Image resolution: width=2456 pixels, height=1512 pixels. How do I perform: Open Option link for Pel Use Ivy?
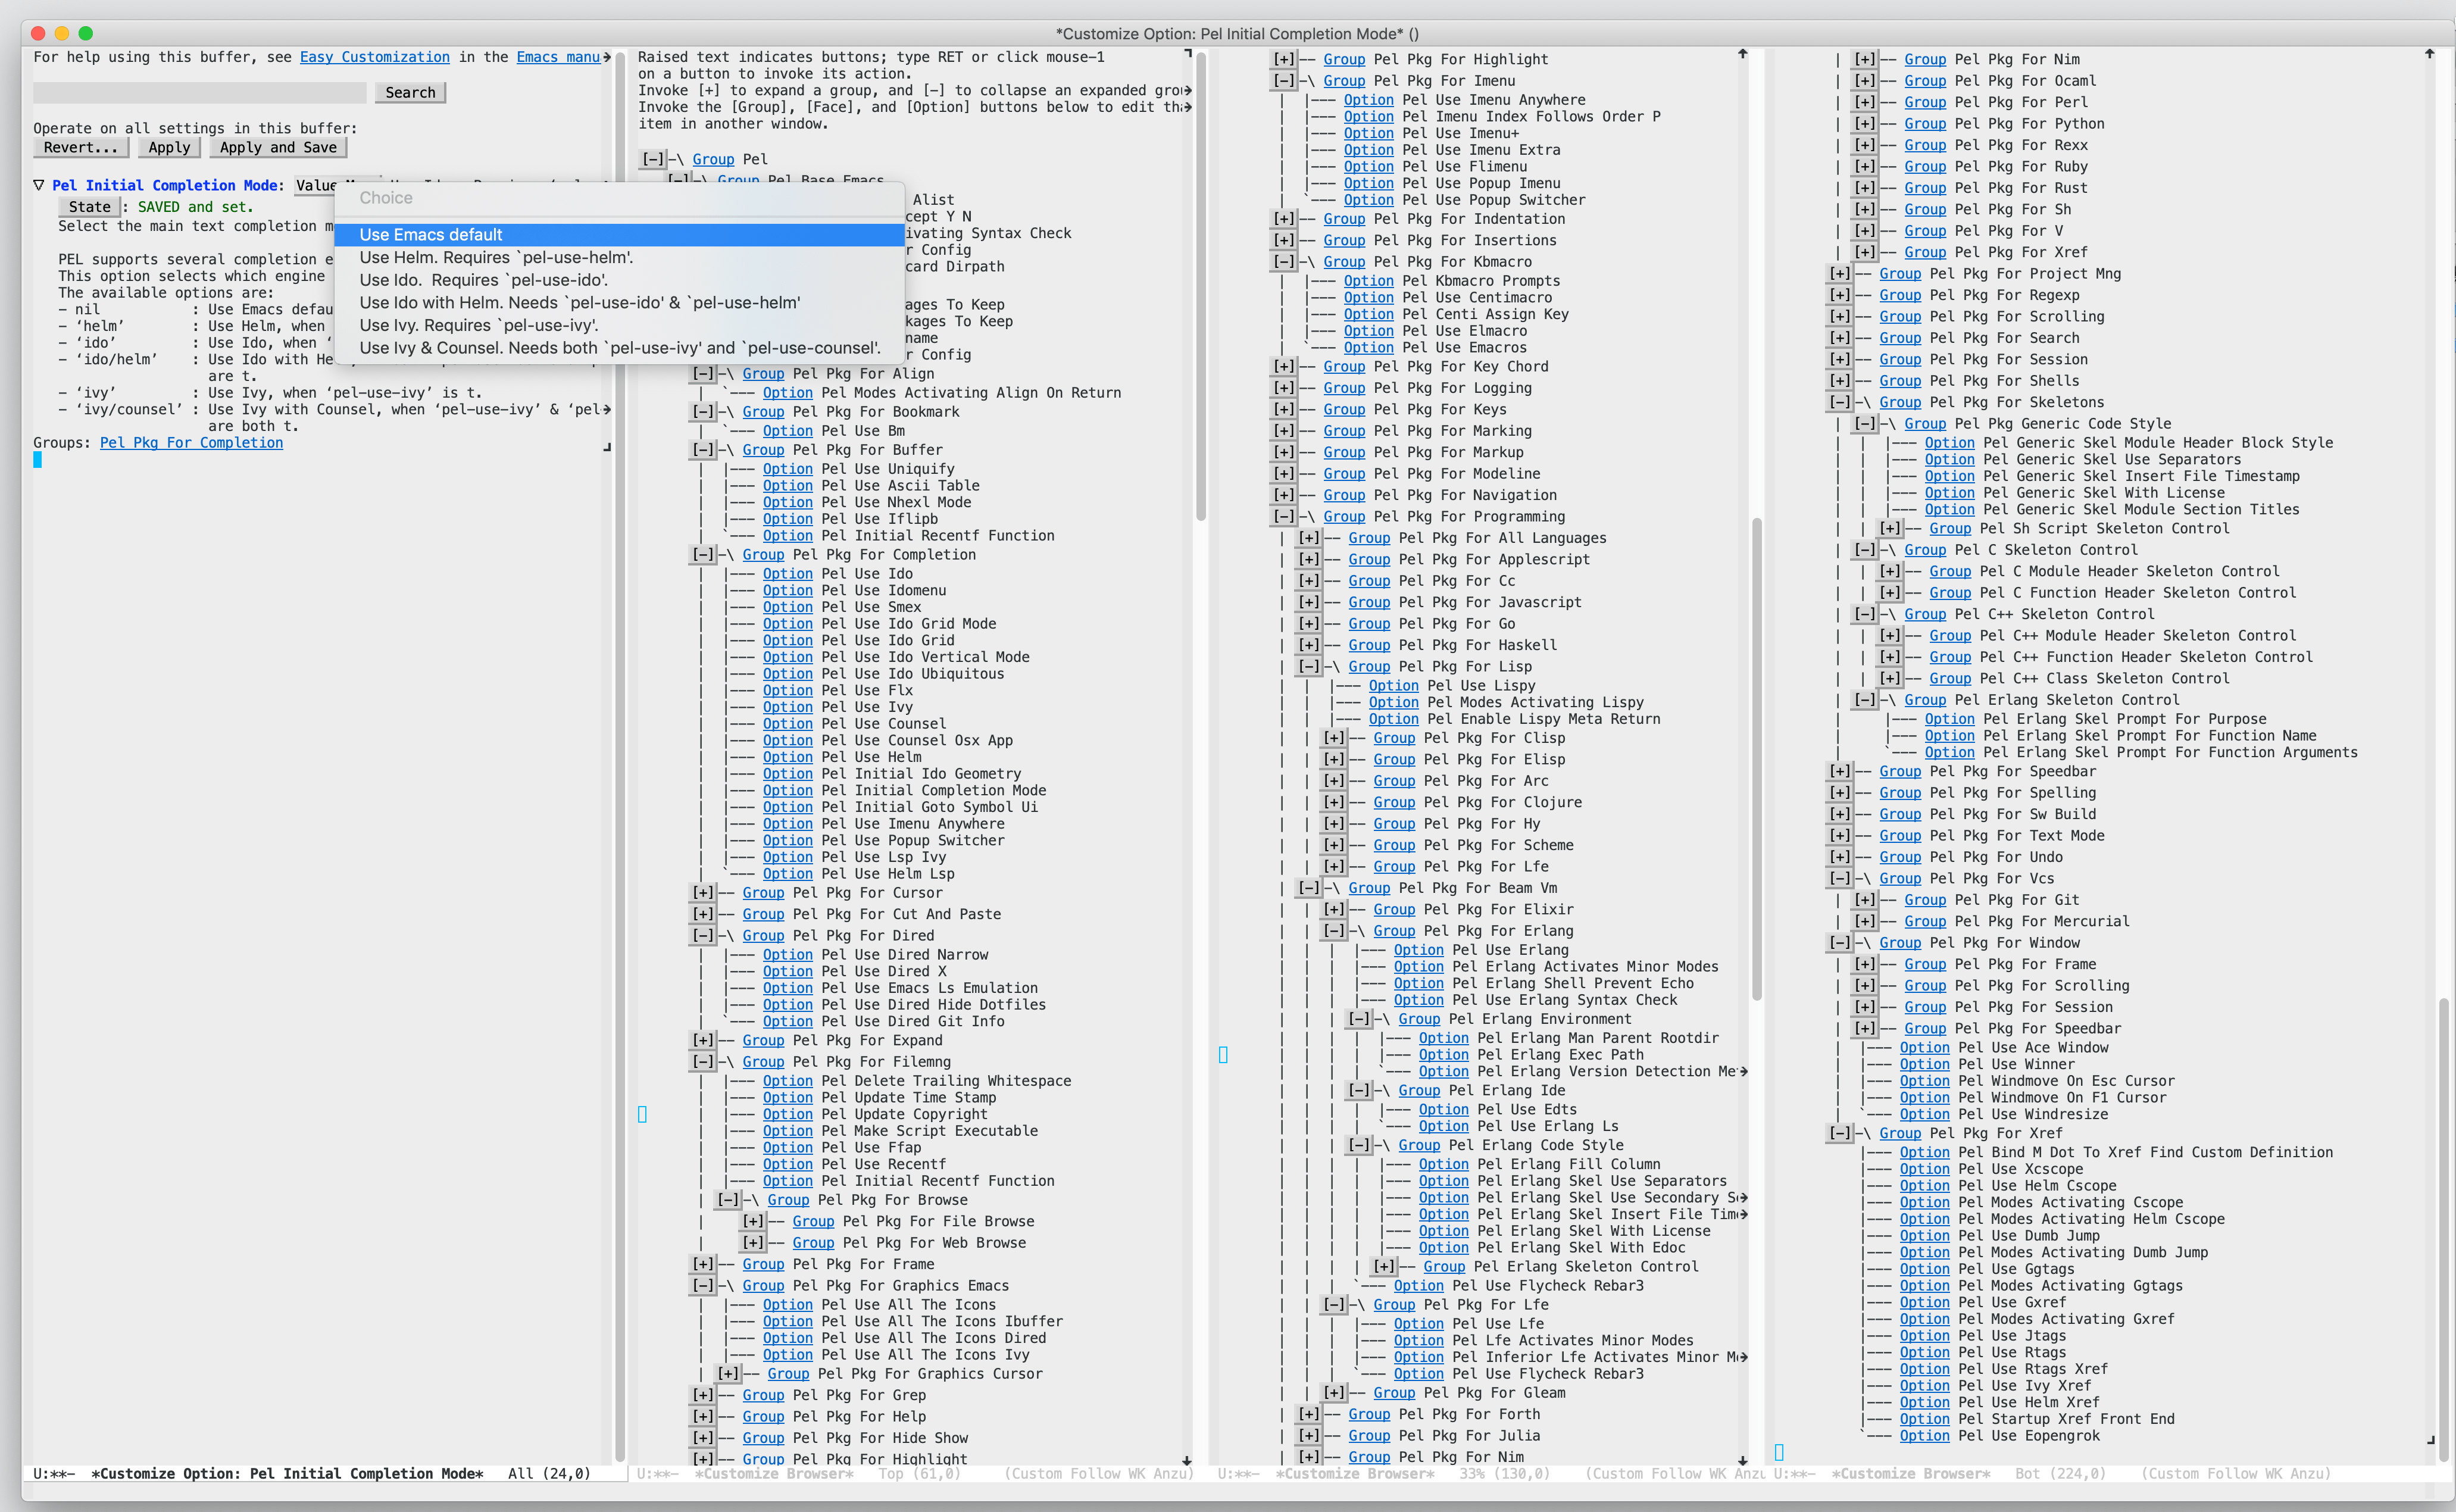coord(787,707)
